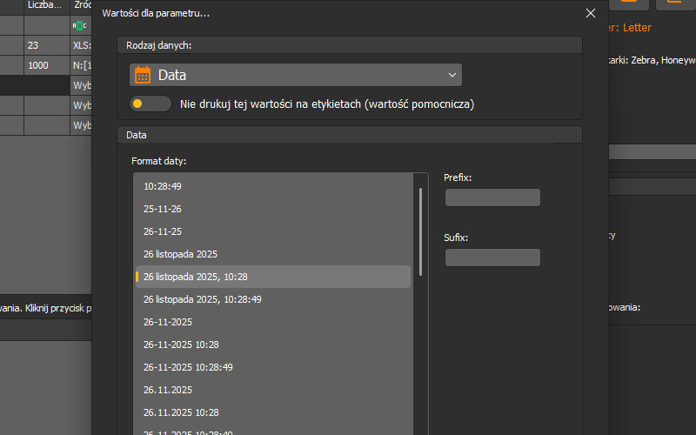Open the Rodzaj danych dropdown arrow
Viewport: 696px width, 435px height.
click(452, 75)
